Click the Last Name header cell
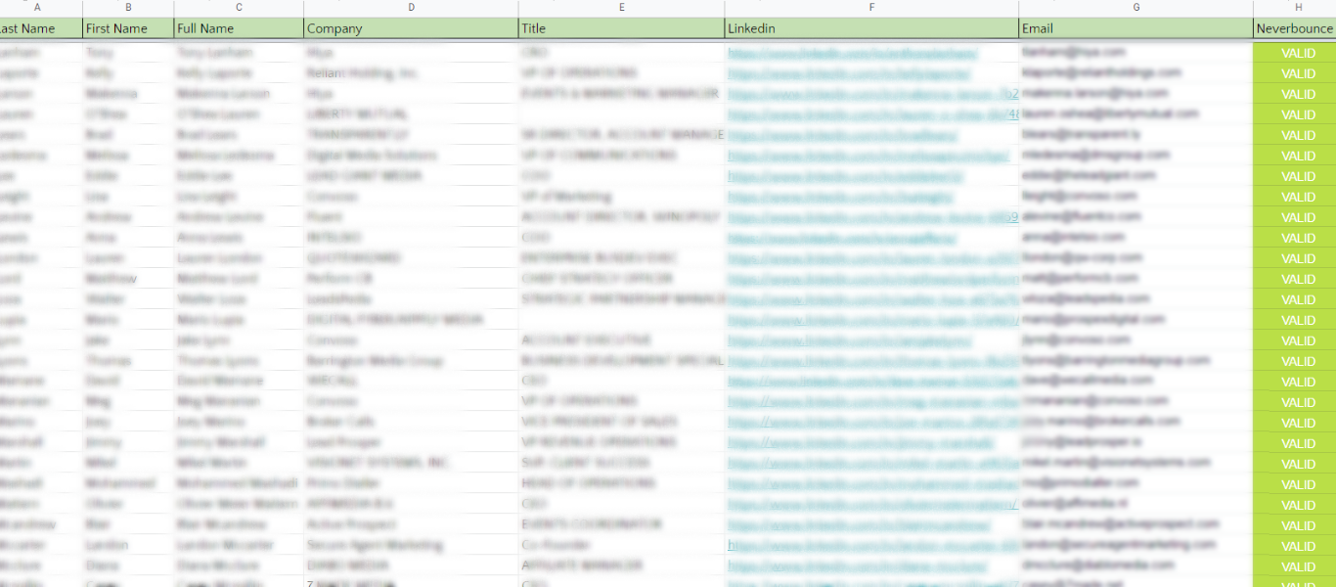Image resolution: width=1336 pixels, height=587 pixels. click(39, 28)
